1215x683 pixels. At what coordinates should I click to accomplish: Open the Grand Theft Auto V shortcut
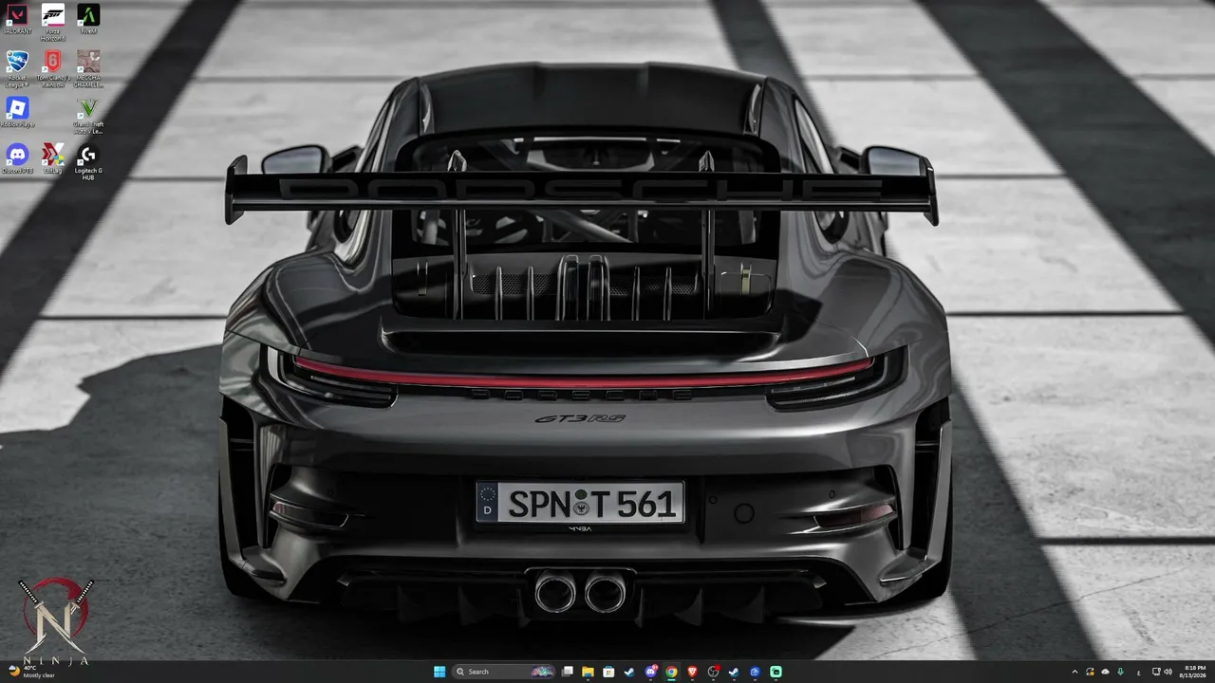click(88, 115)
